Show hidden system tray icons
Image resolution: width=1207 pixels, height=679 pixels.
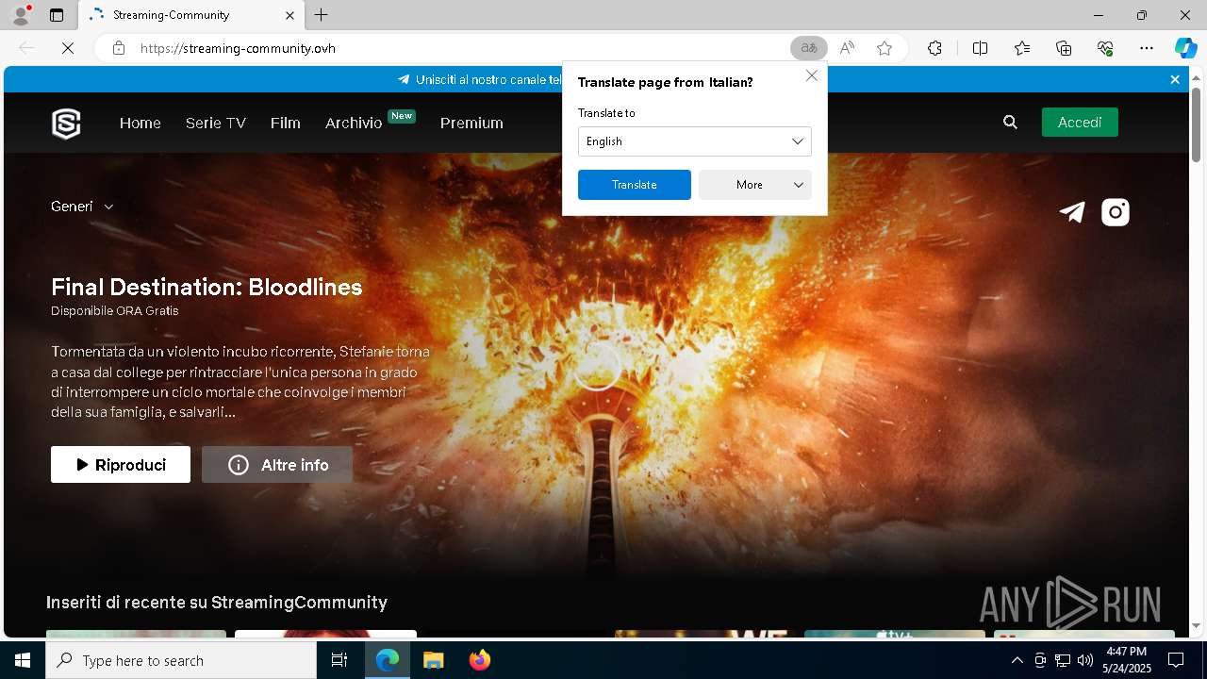(x=1017, y=660)
